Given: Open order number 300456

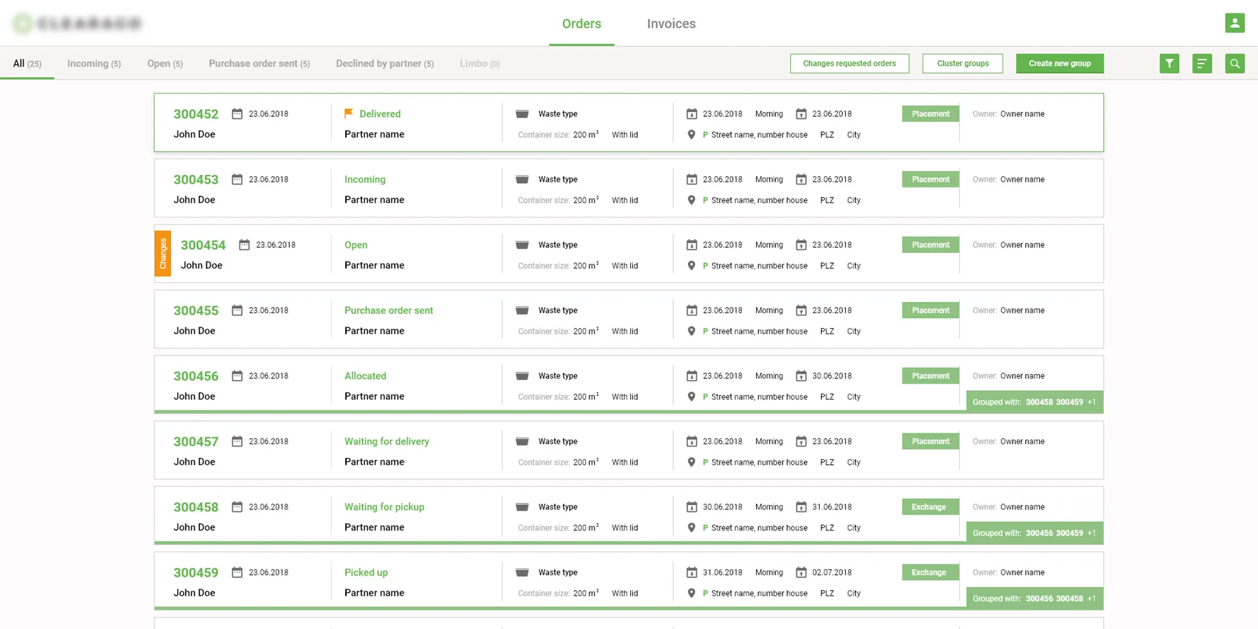Looking at the screenshot, I should tap(196, 376).
